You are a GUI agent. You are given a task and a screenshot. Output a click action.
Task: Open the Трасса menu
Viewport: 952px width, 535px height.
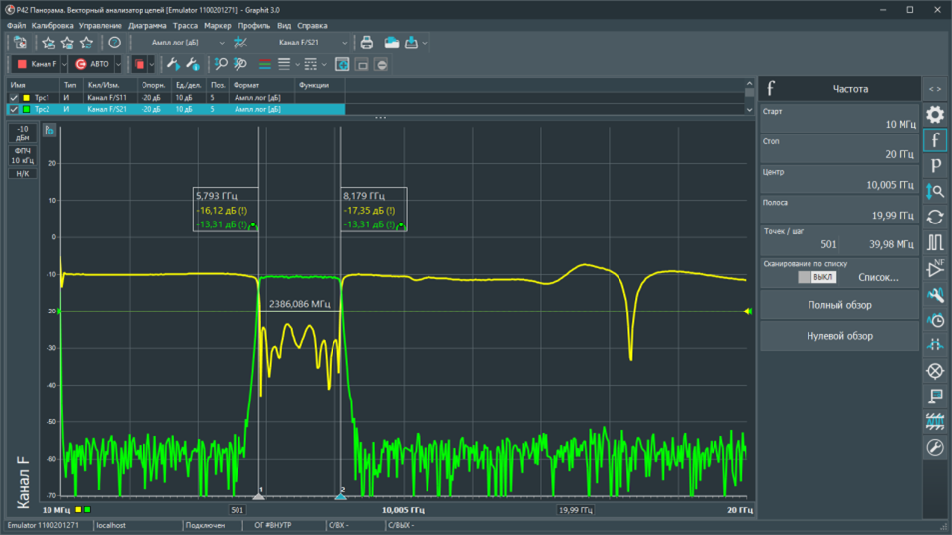[185, 26]
